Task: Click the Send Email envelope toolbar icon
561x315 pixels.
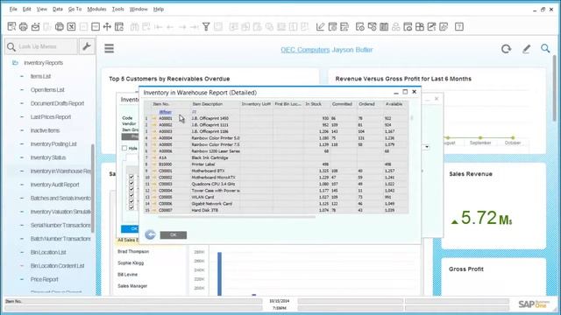Action: point(35,26)
